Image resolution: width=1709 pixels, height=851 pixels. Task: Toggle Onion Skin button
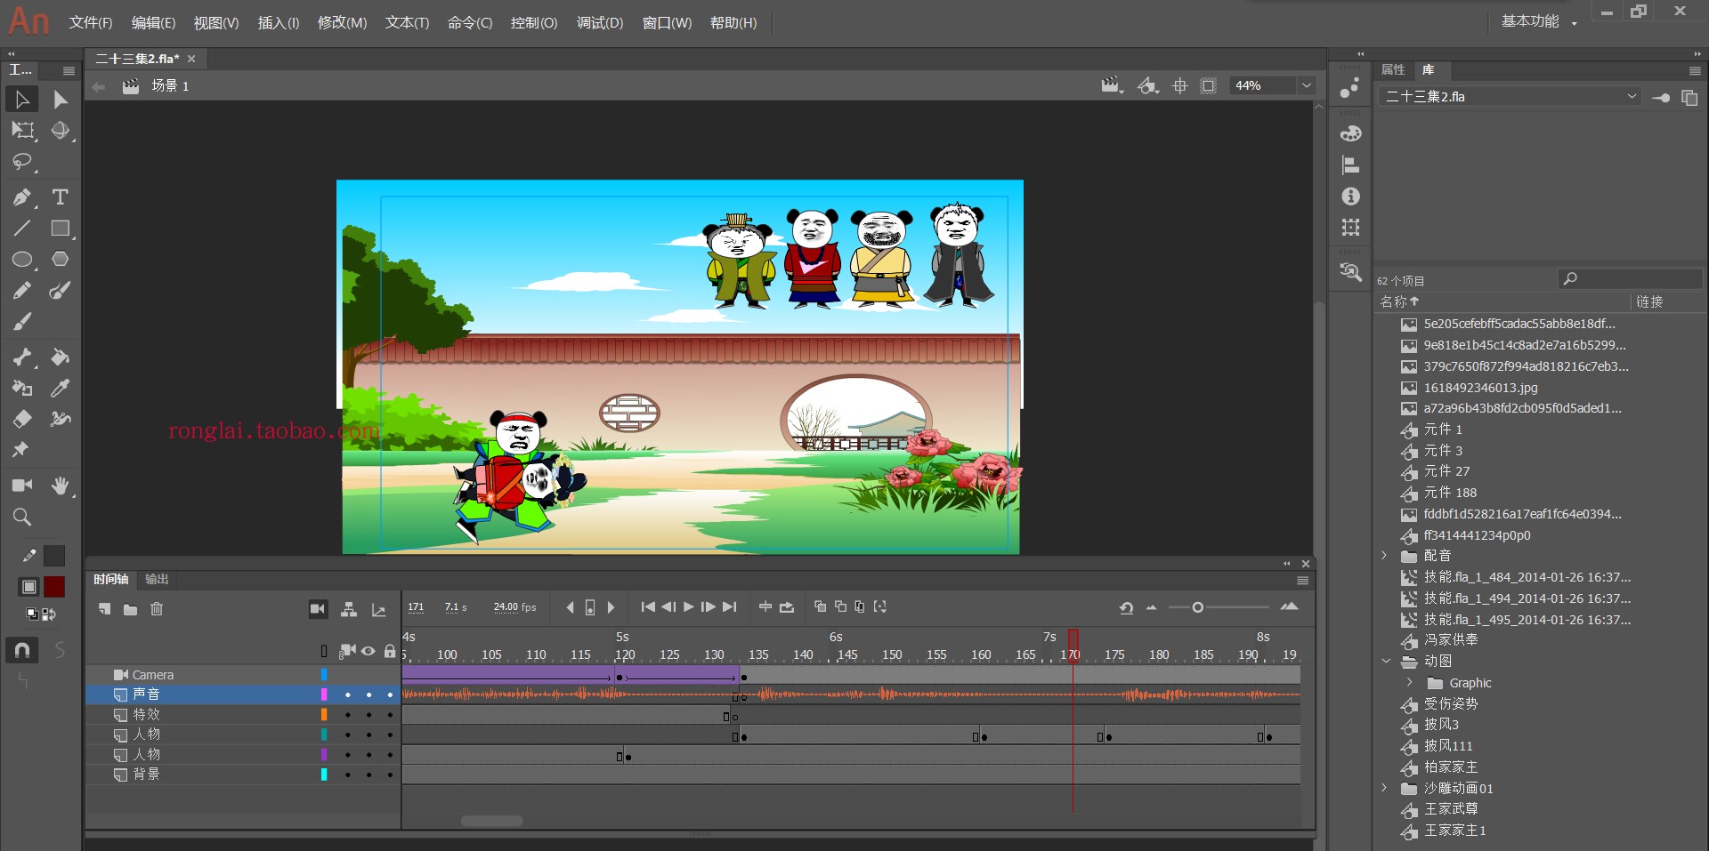pos(820,606)
